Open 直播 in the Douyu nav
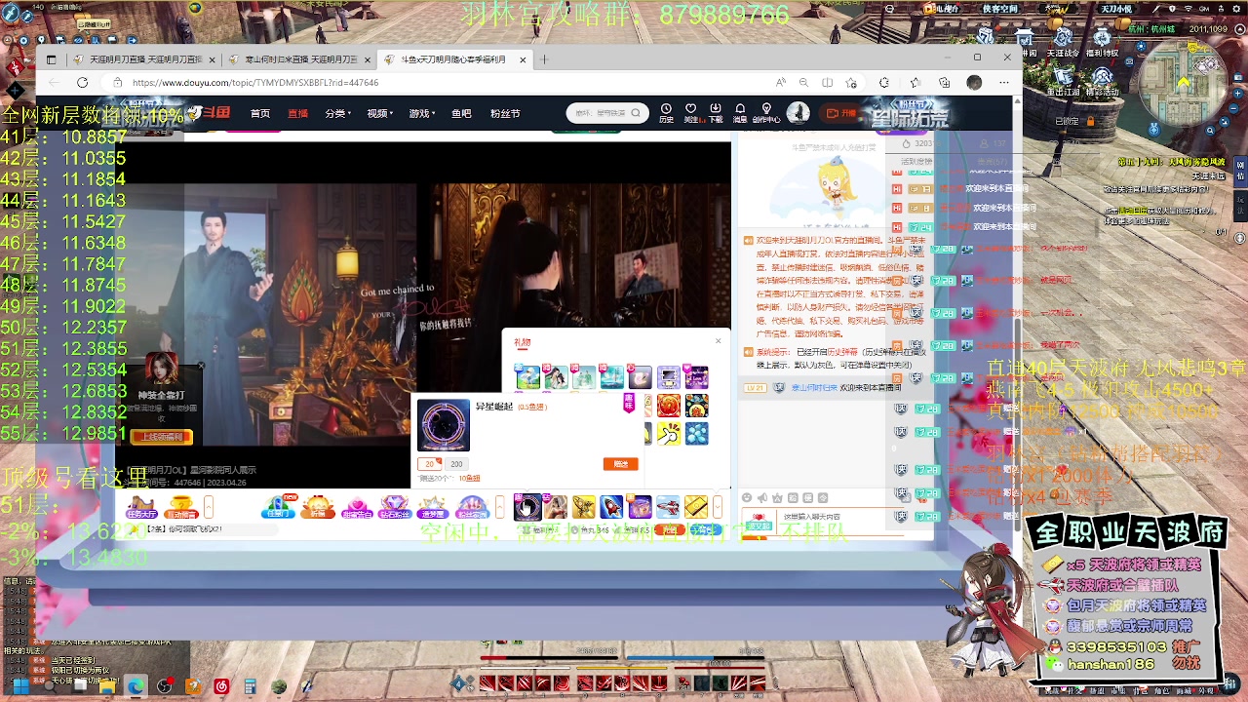Screen dimensions: 1248x702 pyautogui.click(x=297, y=114)
